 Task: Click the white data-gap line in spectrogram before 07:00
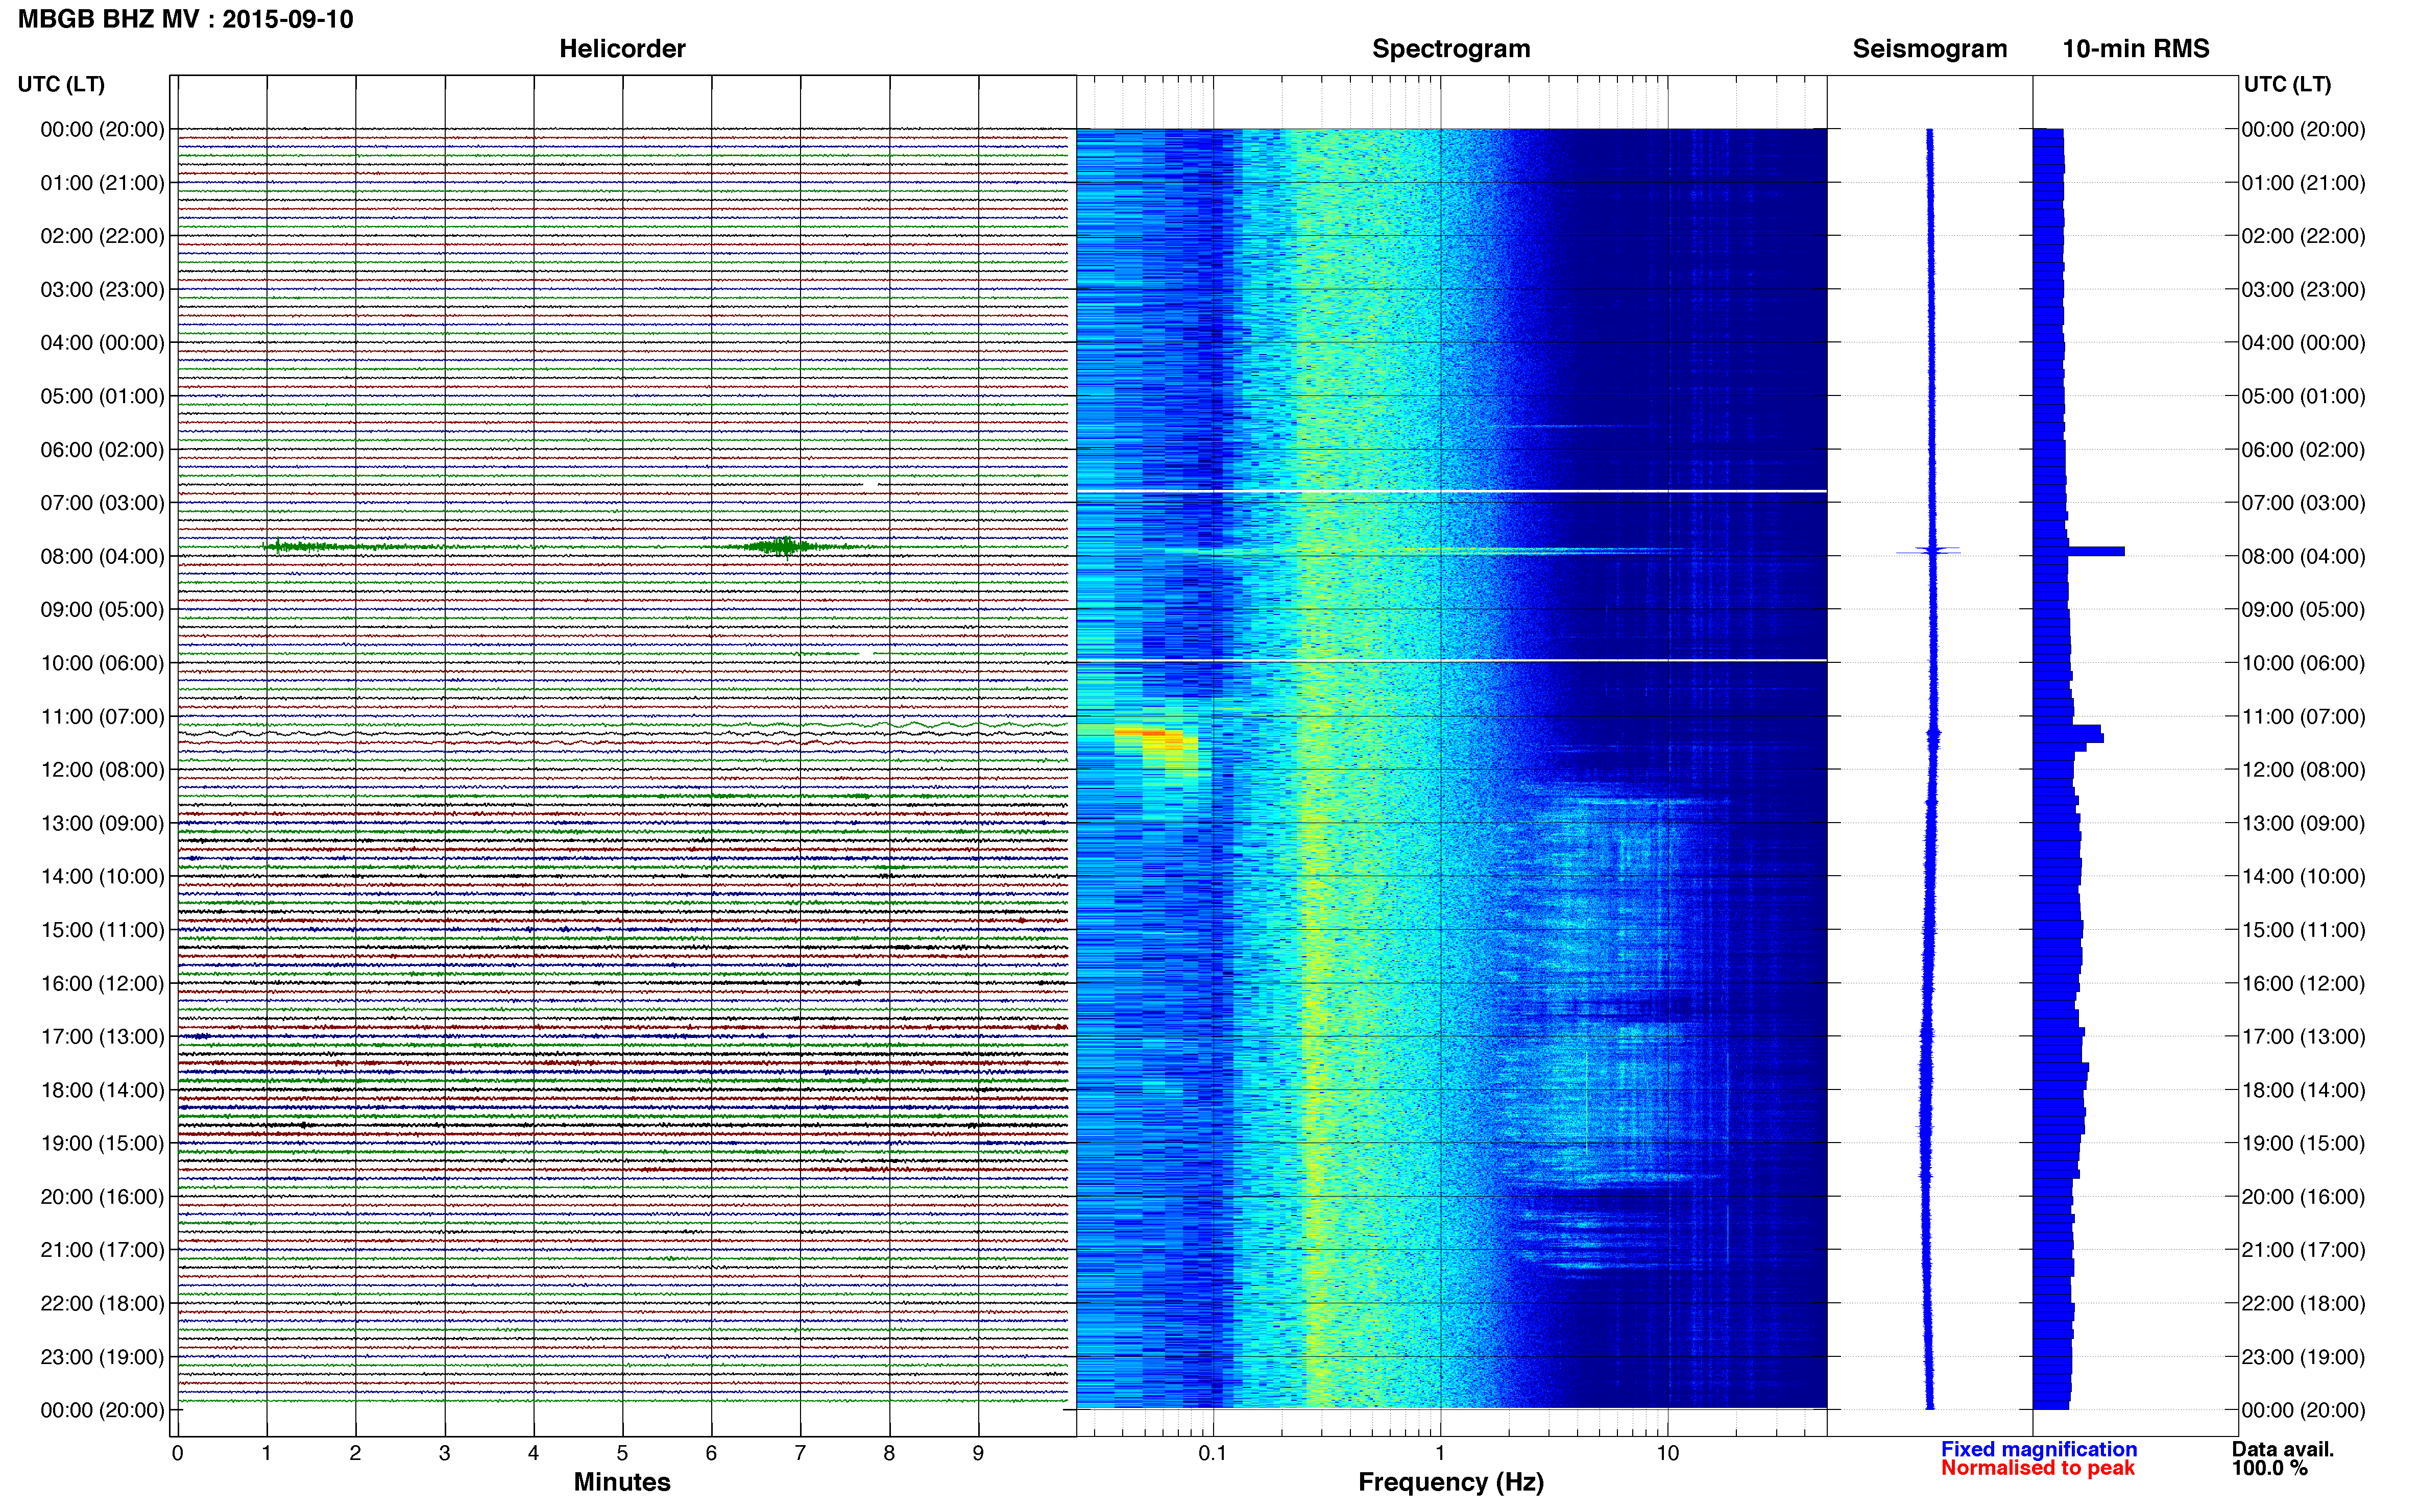1451,491
